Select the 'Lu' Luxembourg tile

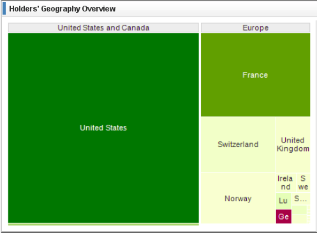tap(284, 201)
